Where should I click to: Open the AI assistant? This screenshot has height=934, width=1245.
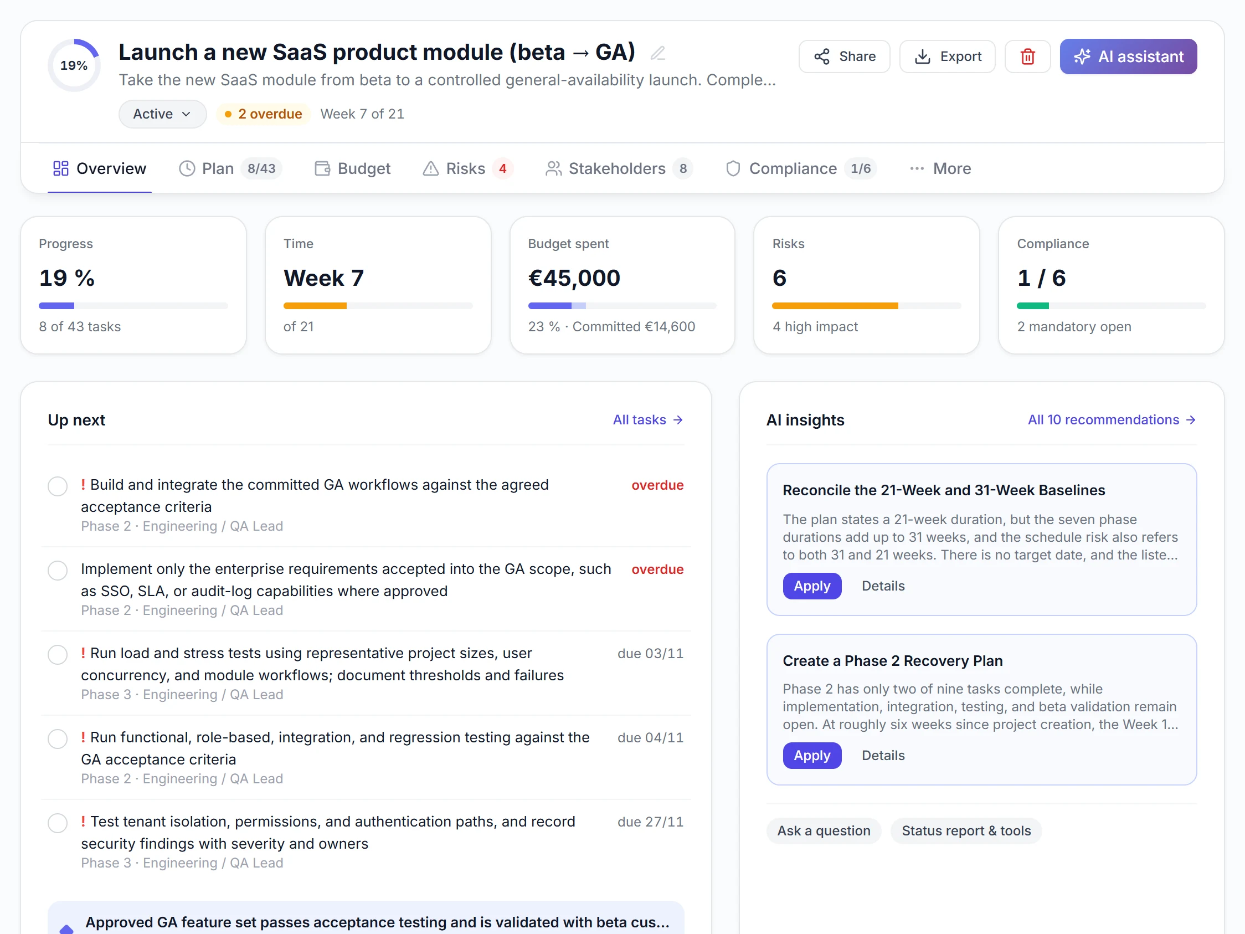pyautogui.click(x=1128, y=57)
